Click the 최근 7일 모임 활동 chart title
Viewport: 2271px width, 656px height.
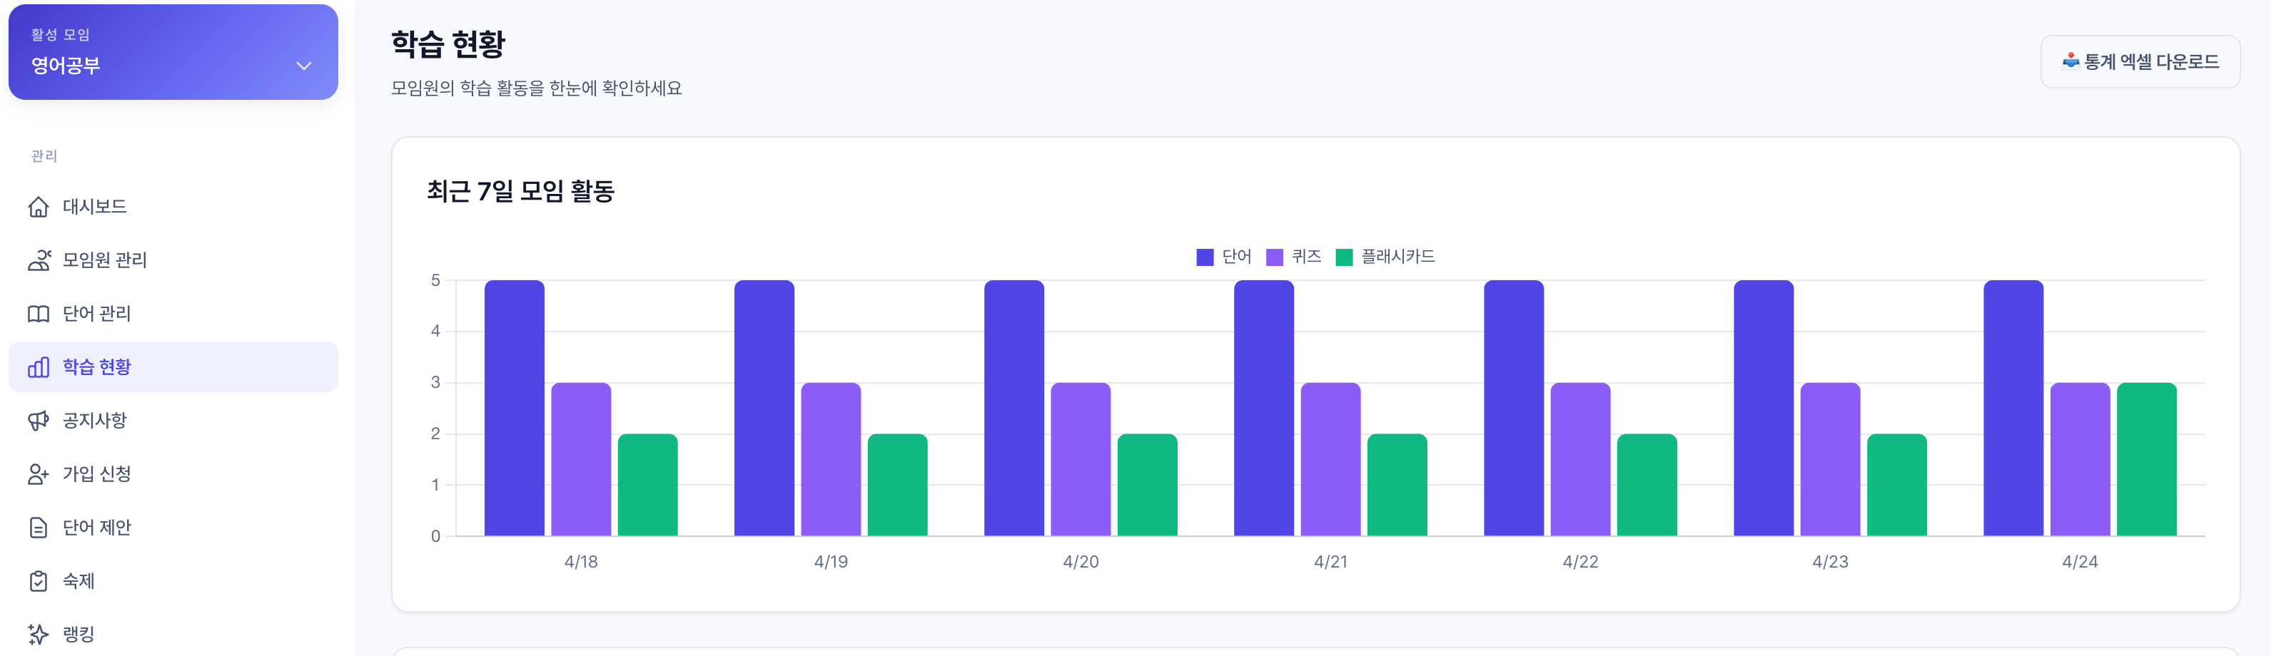pos(521,191)
